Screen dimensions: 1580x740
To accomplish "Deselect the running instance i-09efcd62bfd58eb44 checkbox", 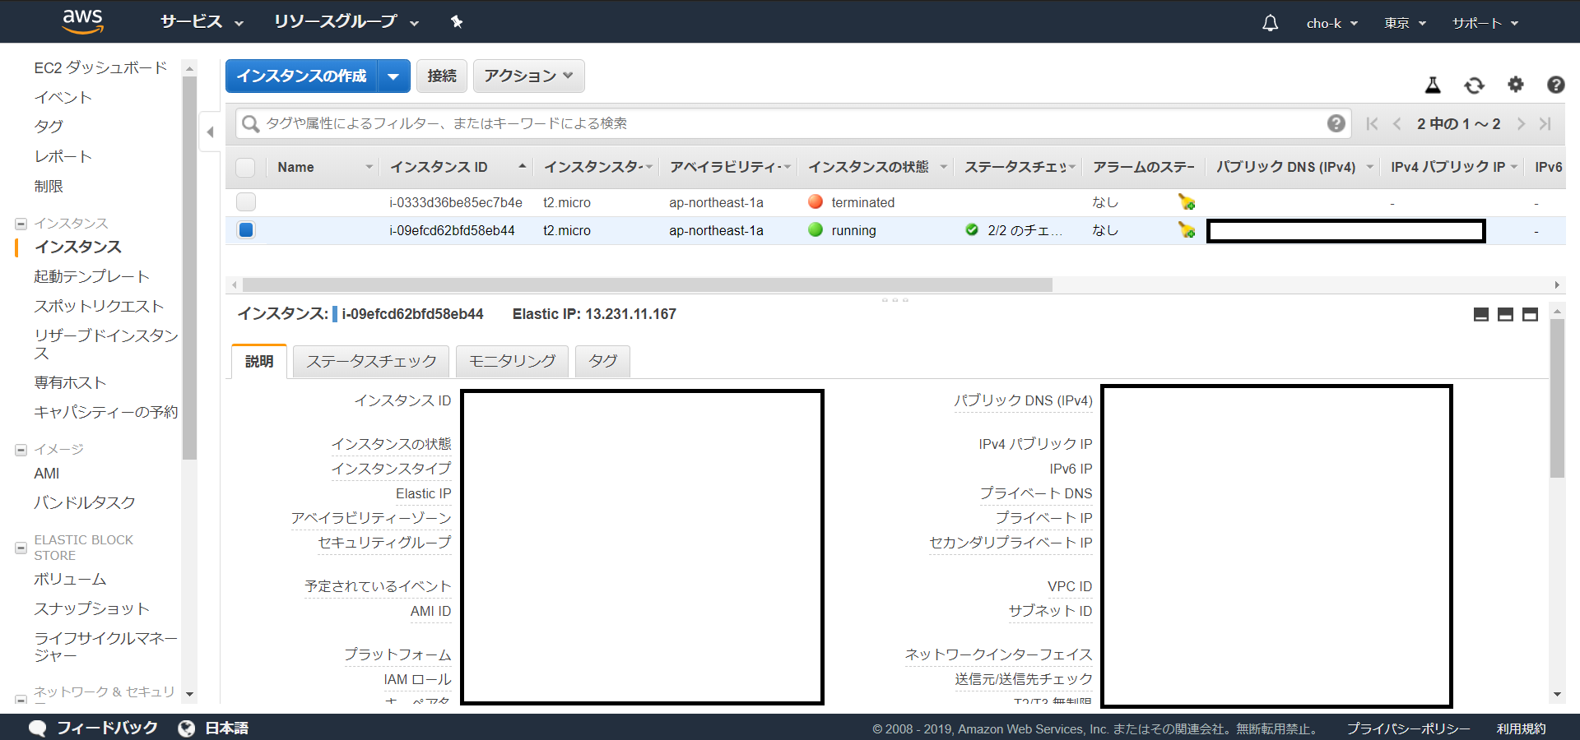I will (245, 230).
